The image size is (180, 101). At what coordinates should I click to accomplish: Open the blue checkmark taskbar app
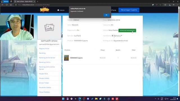92,99
